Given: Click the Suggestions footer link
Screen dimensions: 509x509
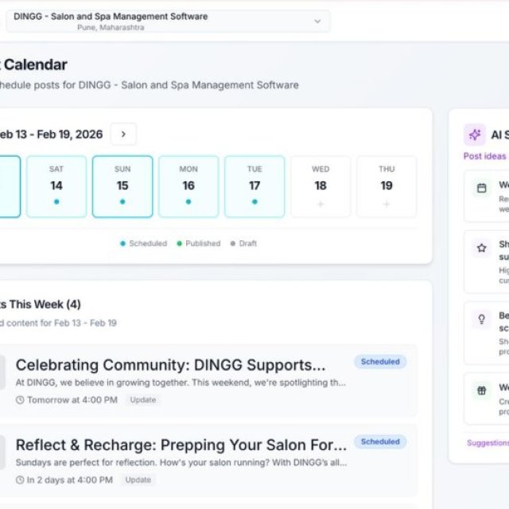Looking at the screenshot, I should pos(488,443).
